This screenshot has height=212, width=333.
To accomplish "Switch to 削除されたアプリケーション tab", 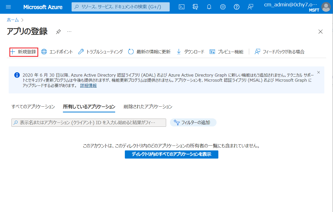I will coord(148,107).
